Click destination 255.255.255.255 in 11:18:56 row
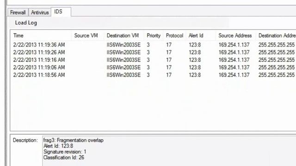This screenshot has width=296, height=166. coord(277,75)
